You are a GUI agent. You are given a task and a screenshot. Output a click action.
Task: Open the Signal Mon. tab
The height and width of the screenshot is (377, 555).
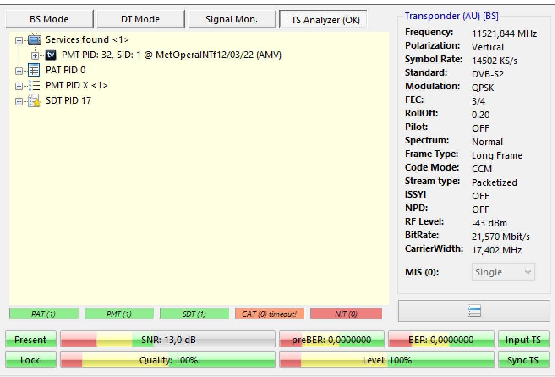coord(232,19)
